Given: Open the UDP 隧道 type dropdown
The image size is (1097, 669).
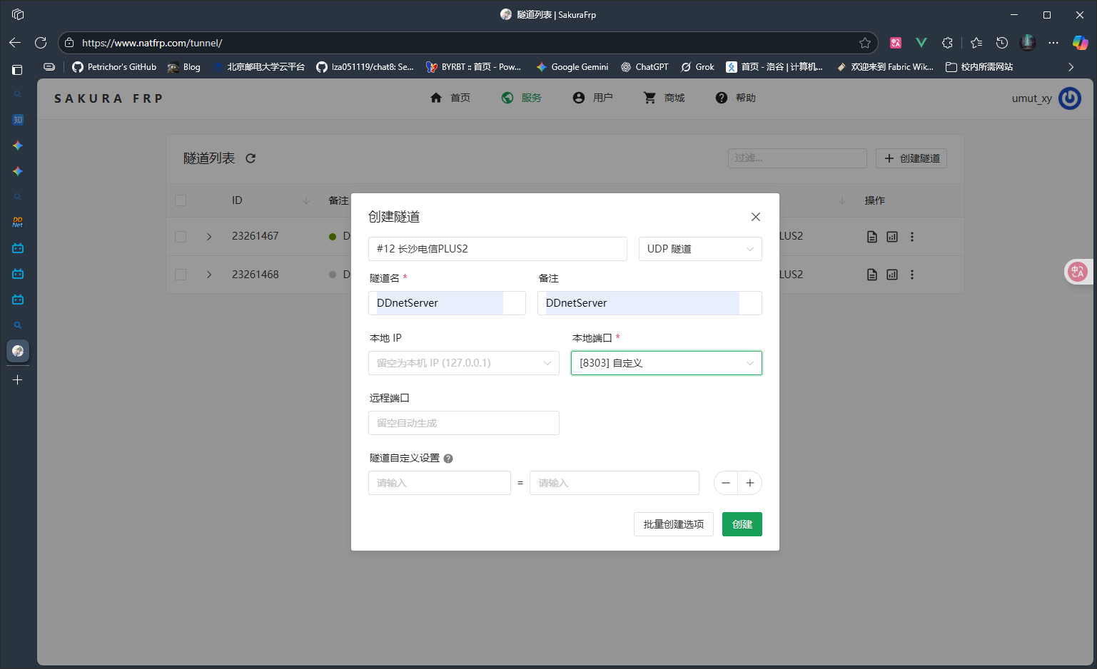Looking at the screenshot, I should click(700, 249).
